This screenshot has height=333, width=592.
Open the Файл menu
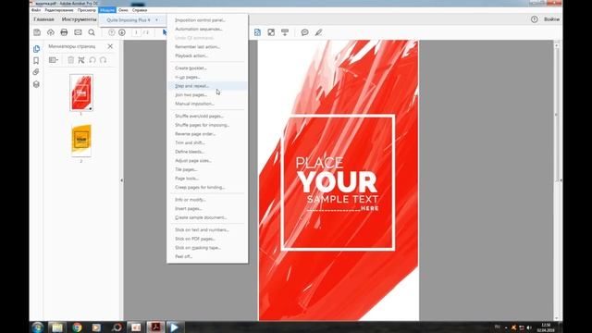pyautogui.click(x=36, y=10)
